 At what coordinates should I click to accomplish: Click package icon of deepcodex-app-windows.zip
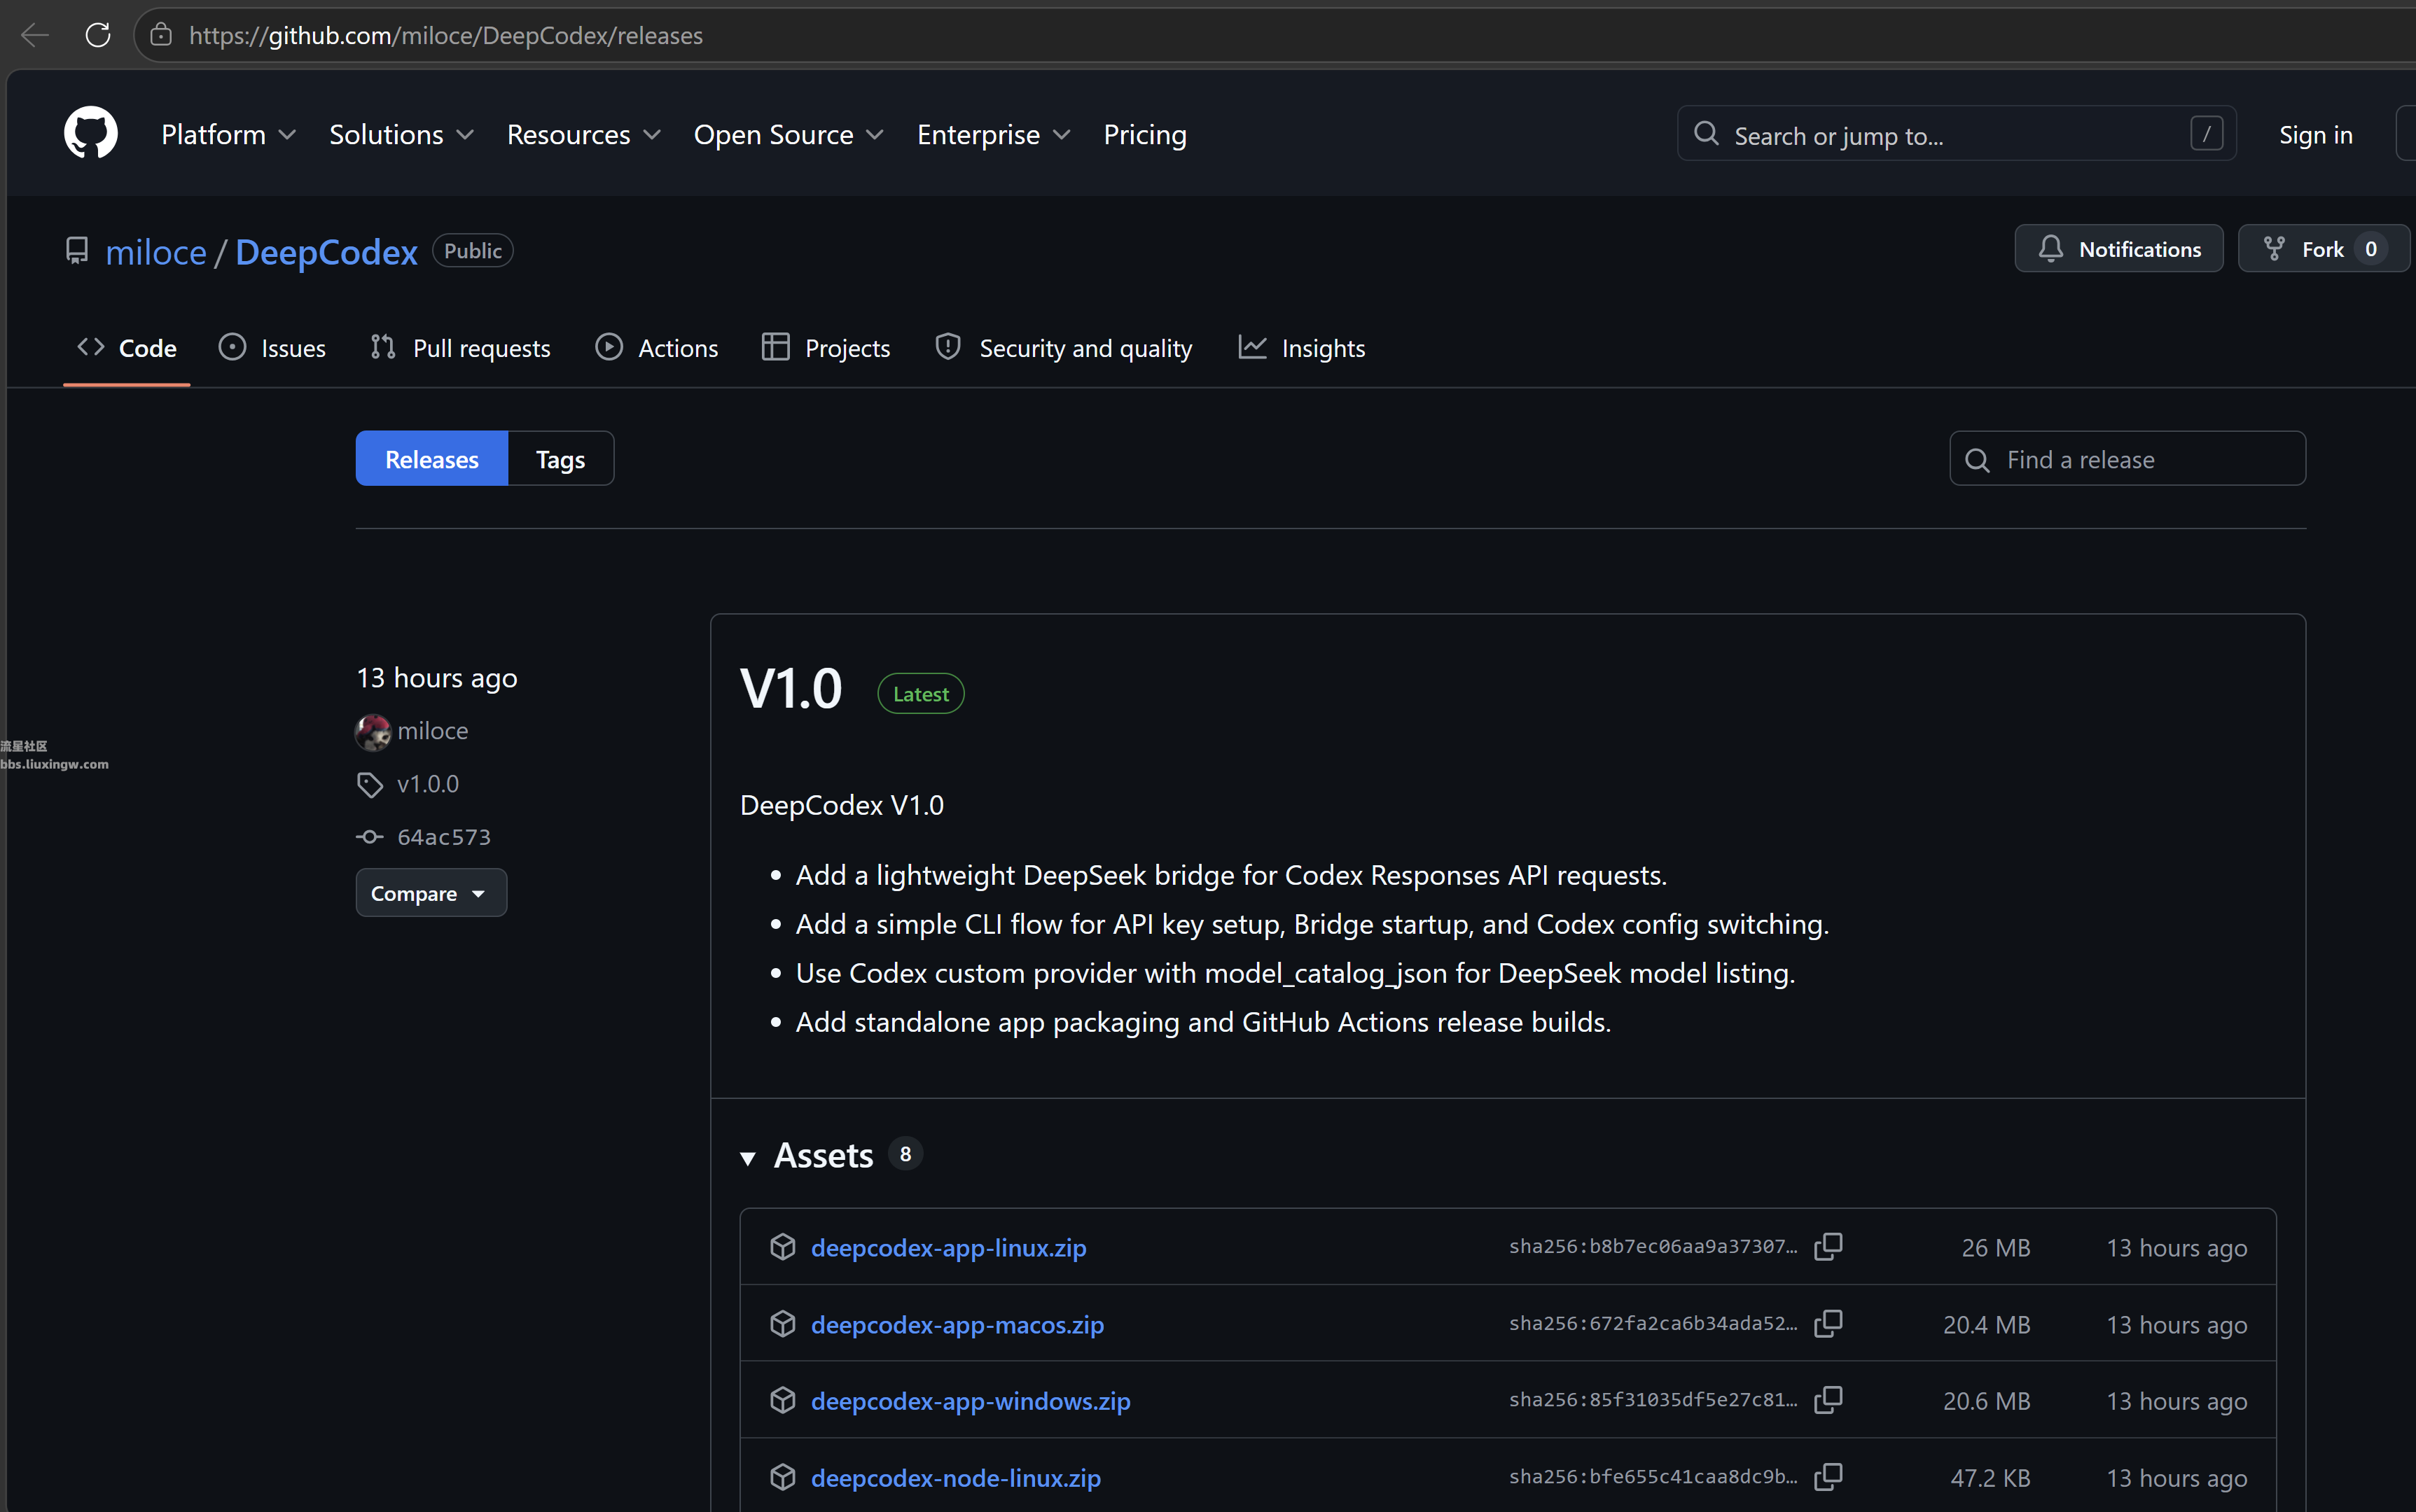784,1400
